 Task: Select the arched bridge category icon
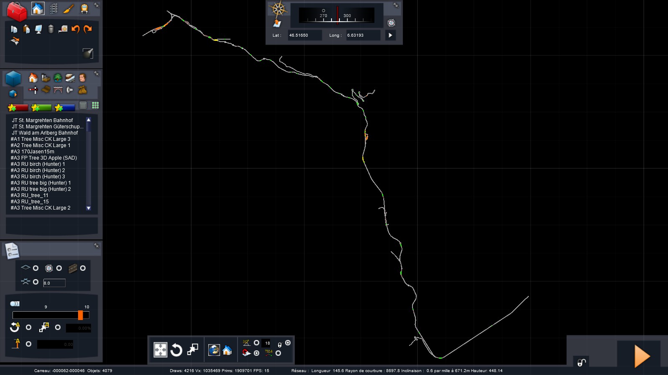pyautogui.click(x=58, y=90)
